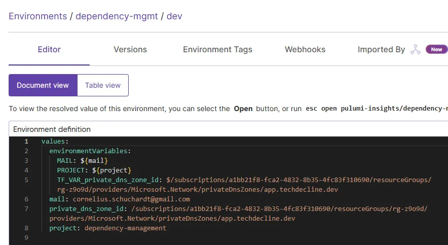Click dependency-management value
Image resolution: width=448 pixels, height=245 pixels.
click(x=125, y=228)
